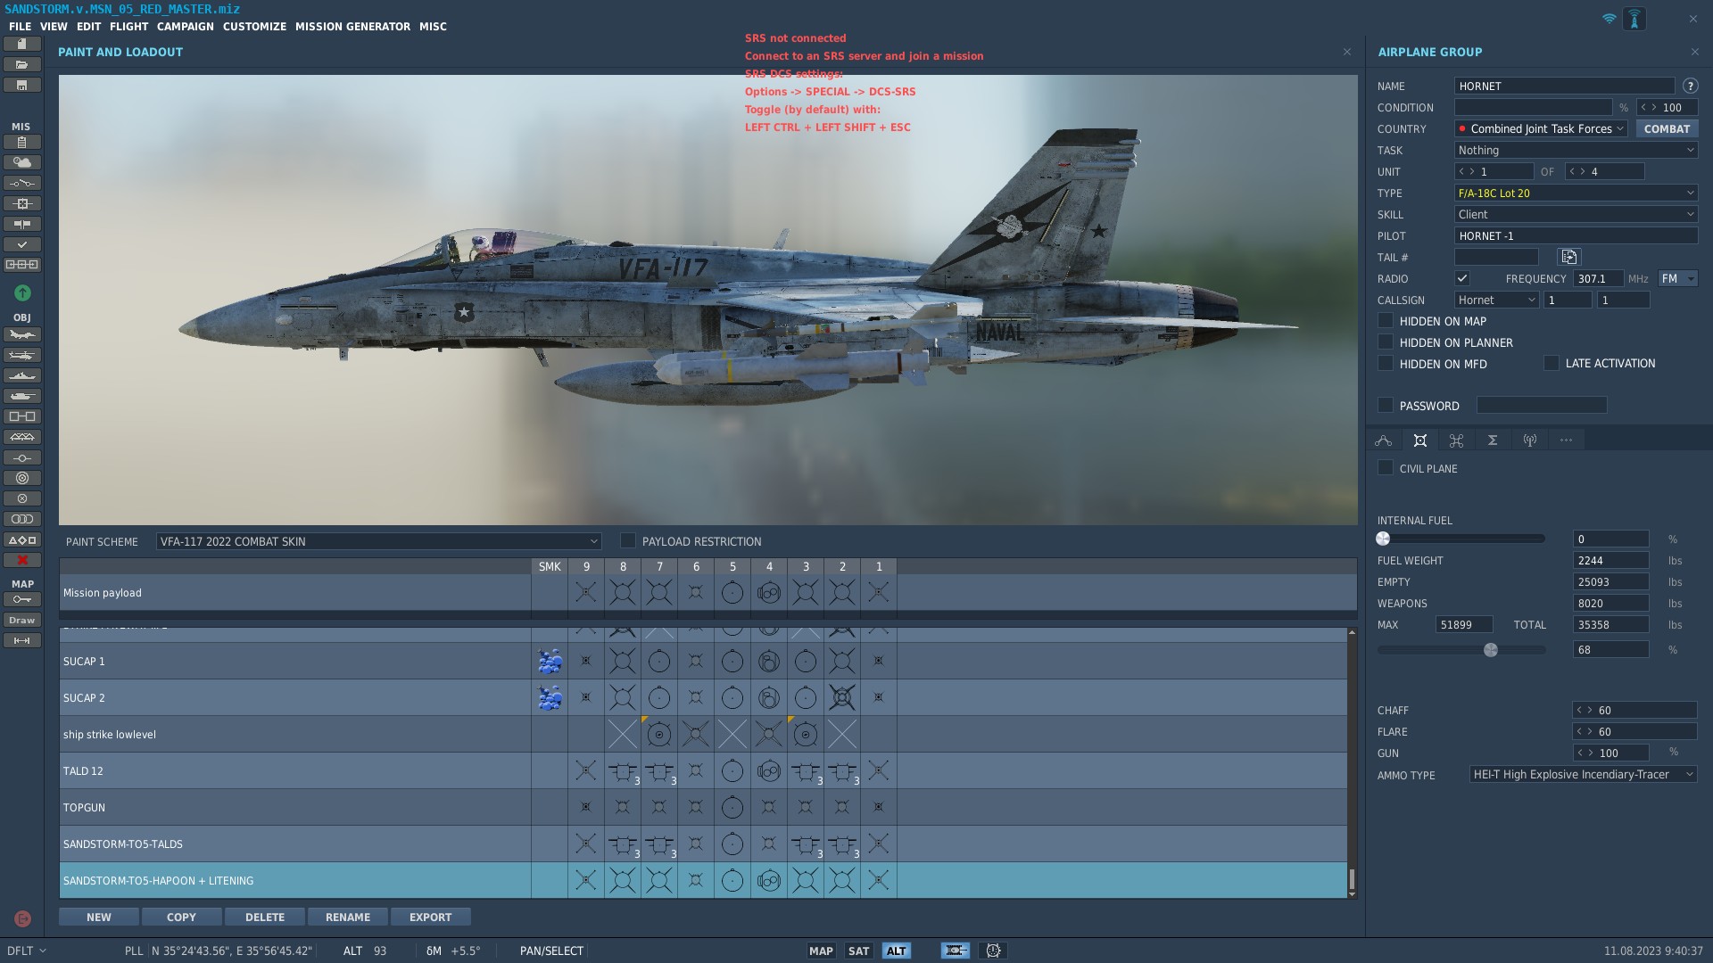The image size is (1713, 963).
Task: Click the airplane group placement icon
Action: click(22, 335)
